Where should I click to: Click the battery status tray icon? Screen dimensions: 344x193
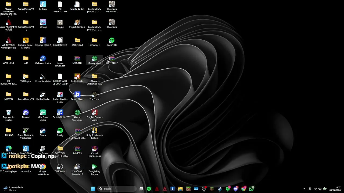click(x=325, y=189)
